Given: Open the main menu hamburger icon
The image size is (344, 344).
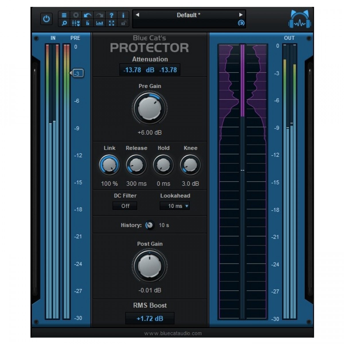Looking at the screenshot, I should tap(64, 15).
